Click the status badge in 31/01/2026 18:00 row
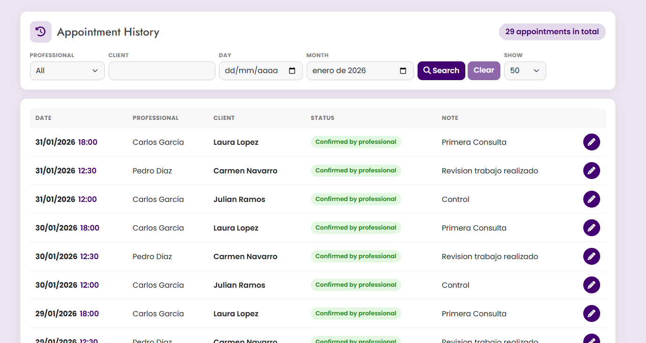 click(x=356, y=142)
